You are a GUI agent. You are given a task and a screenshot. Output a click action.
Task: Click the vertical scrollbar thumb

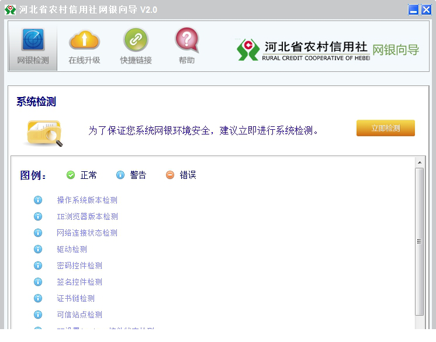[x=420, y=241]
